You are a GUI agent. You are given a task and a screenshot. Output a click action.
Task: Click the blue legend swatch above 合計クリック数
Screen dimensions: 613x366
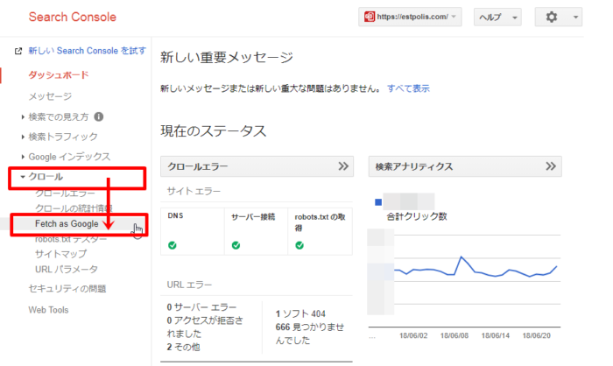pos(378,202)
